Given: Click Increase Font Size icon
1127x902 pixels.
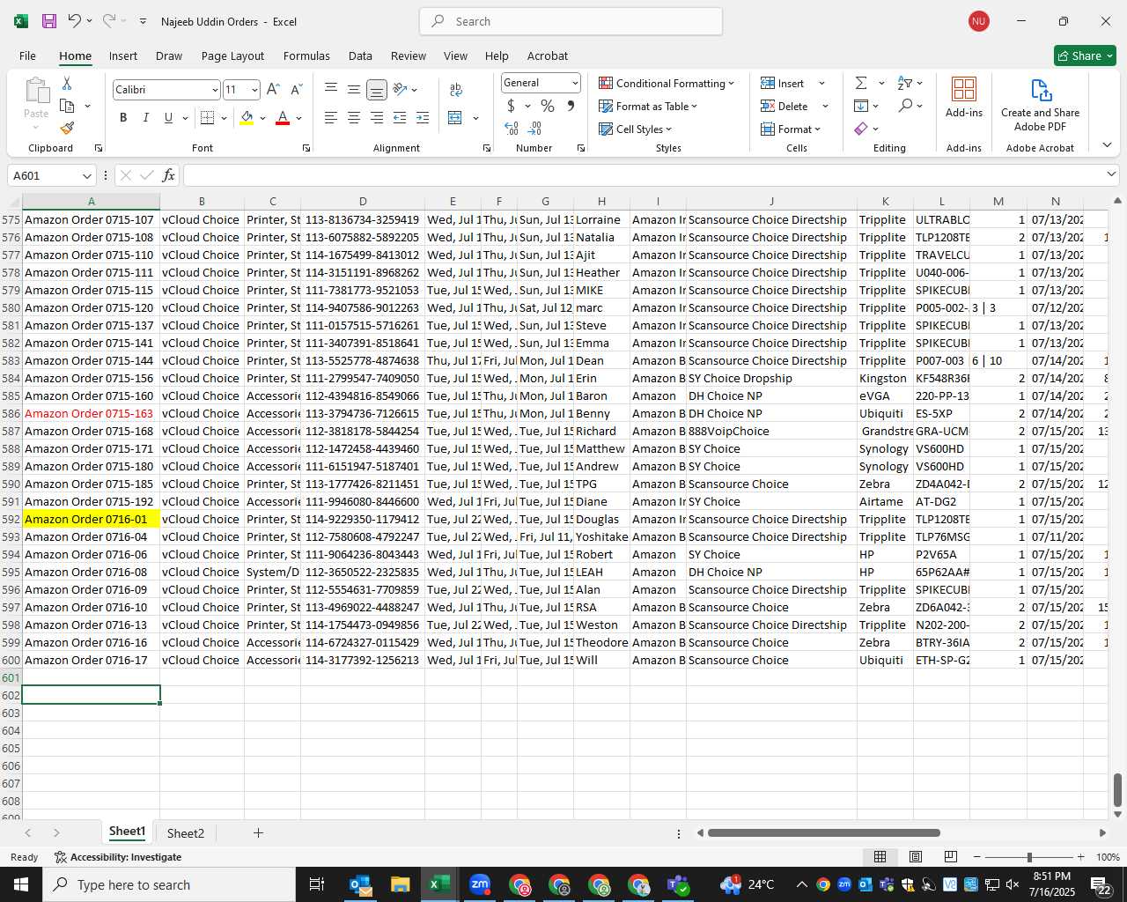Looking at the screenshot, I should (273, 89).
